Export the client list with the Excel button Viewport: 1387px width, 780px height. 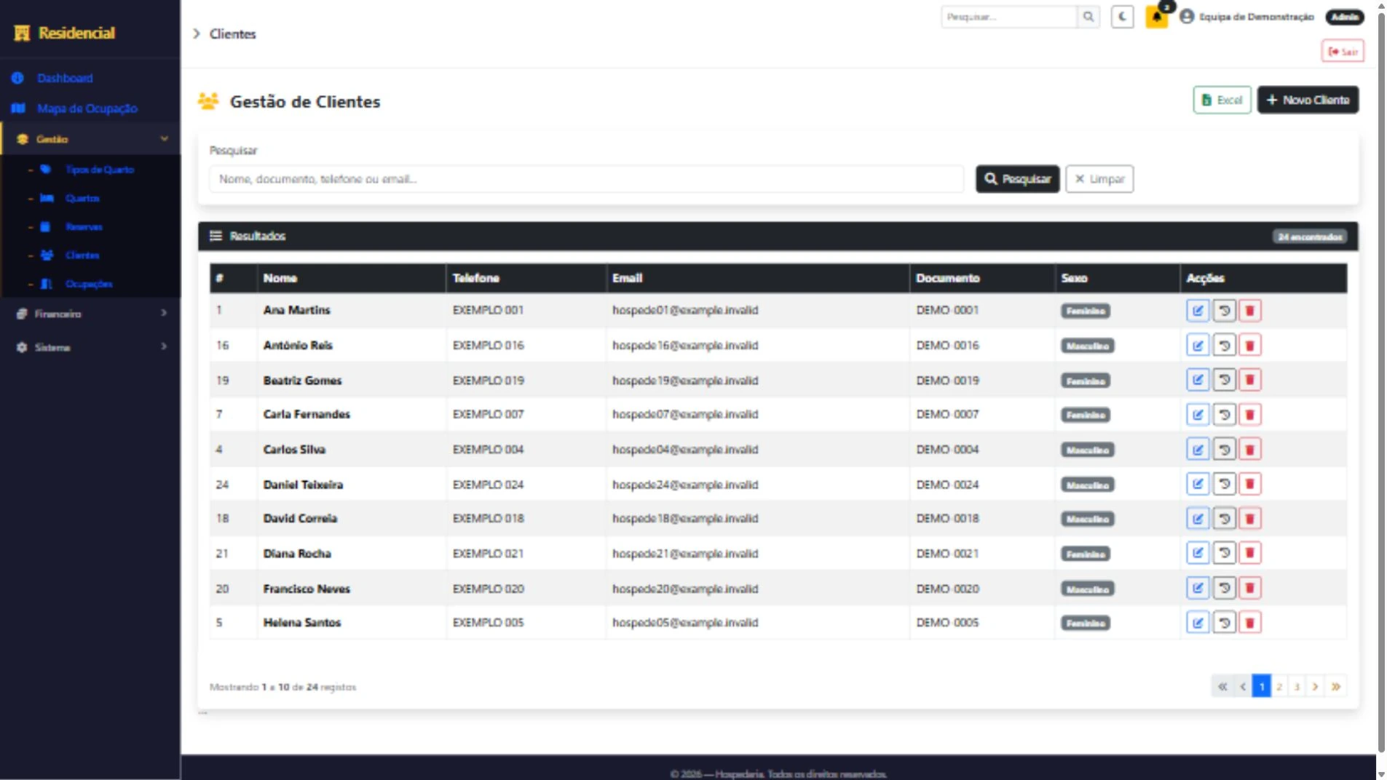pos(1222,100)
